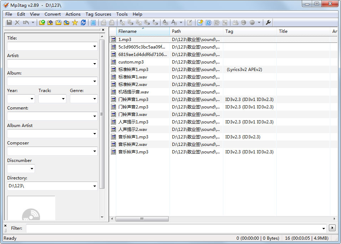
Task: Click the Tag to Filename convert icon
Action: 122,22
